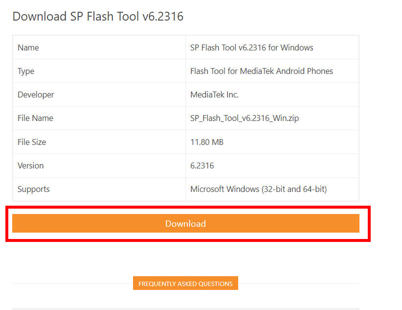
Task: Click the red highlight border around Download
Action: tap(188, 207)
